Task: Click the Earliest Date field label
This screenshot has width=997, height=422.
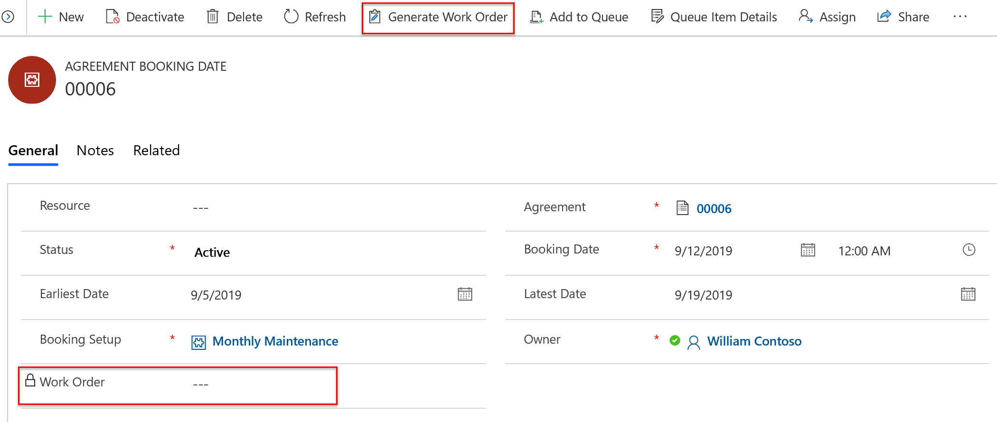Action: (74, 294)
